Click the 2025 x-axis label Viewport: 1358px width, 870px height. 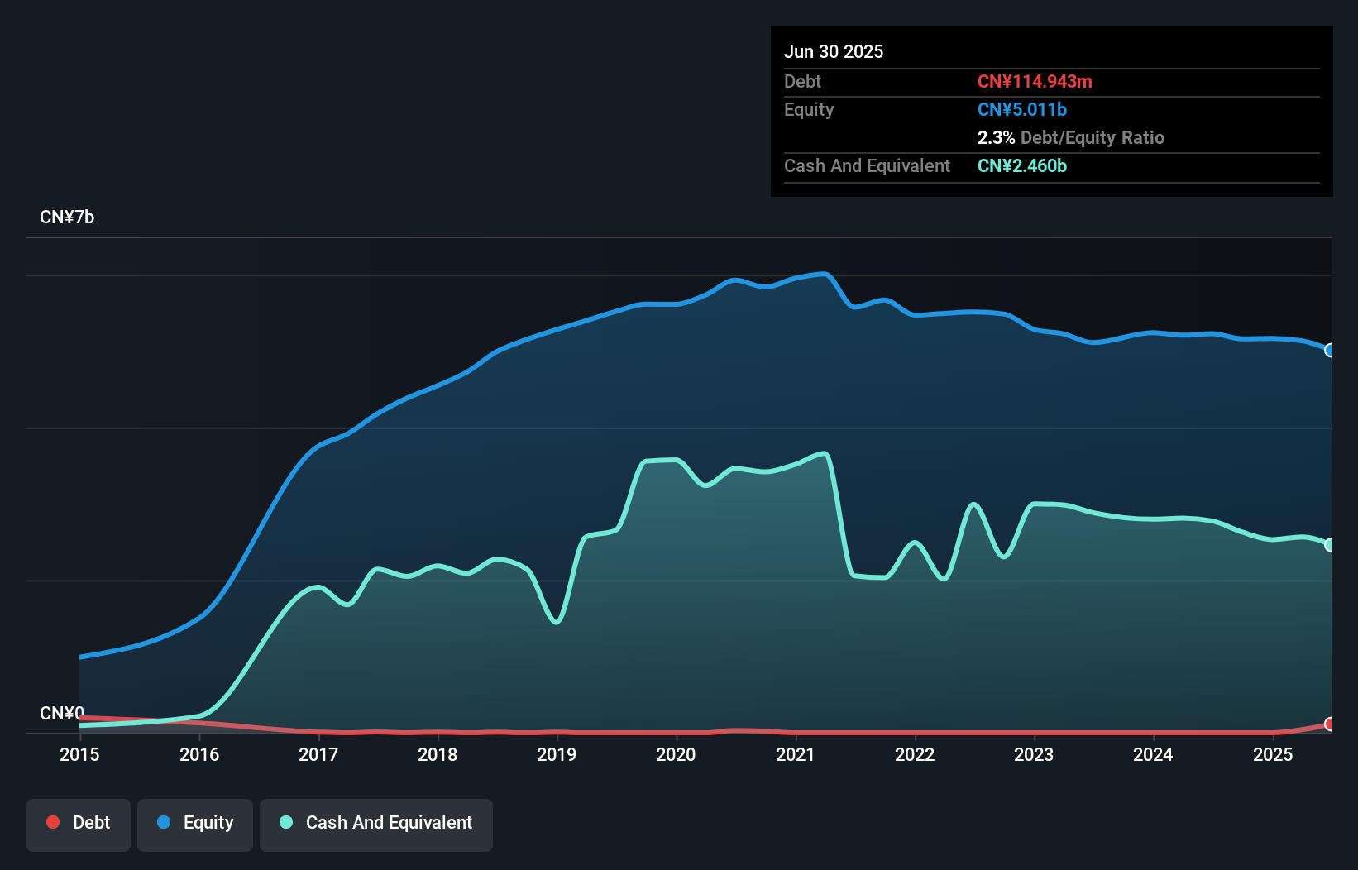coord(1273,754)
